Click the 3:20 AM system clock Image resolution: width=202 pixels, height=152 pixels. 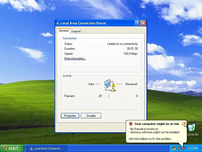pos(193,148)
